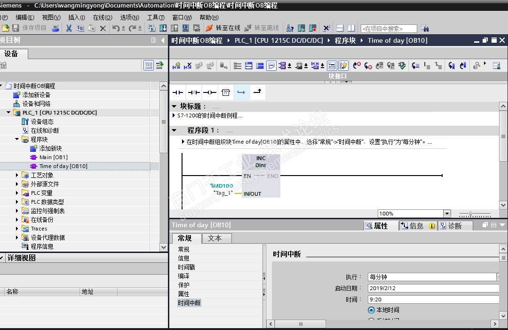Expand the Traces folder
Screen dimensions: 508x330
pos(17,229)
